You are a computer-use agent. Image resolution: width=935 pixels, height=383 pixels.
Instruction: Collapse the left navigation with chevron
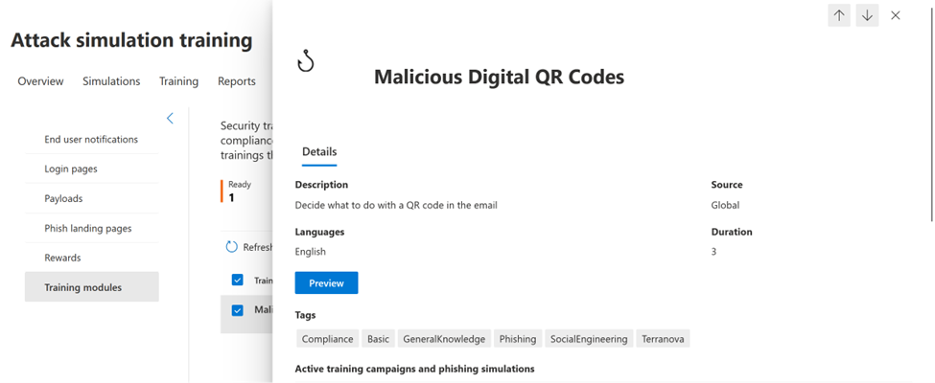pyautogui.click(x=170, y=118)
